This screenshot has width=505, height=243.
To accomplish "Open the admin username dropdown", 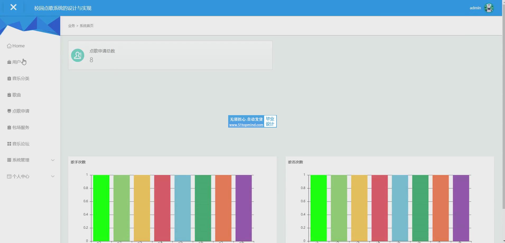I will (475, 8).
